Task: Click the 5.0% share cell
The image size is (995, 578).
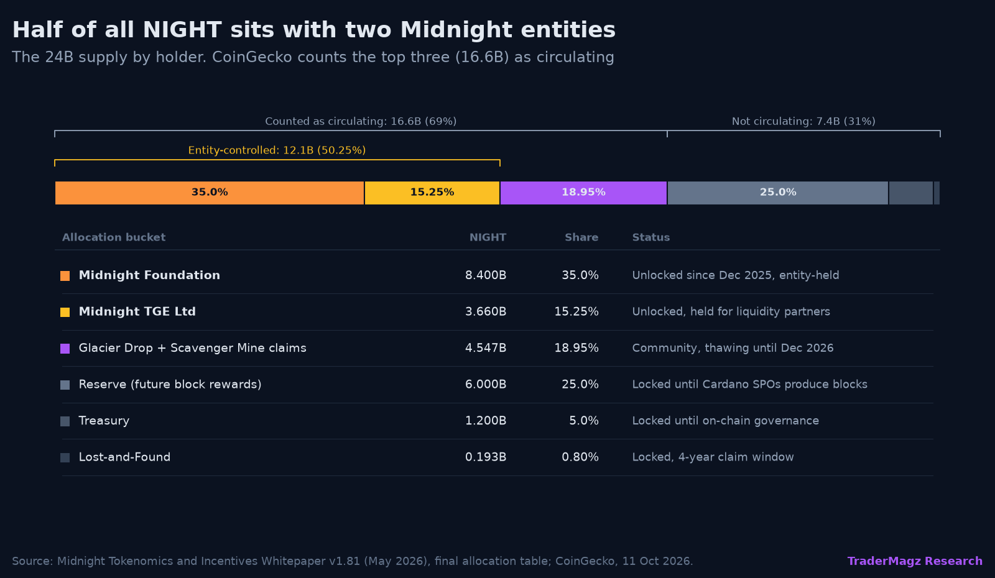Action: coord(584,421)
